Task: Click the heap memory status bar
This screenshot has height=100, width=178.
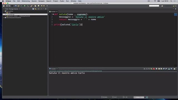Action: click(x=140, y=97)
